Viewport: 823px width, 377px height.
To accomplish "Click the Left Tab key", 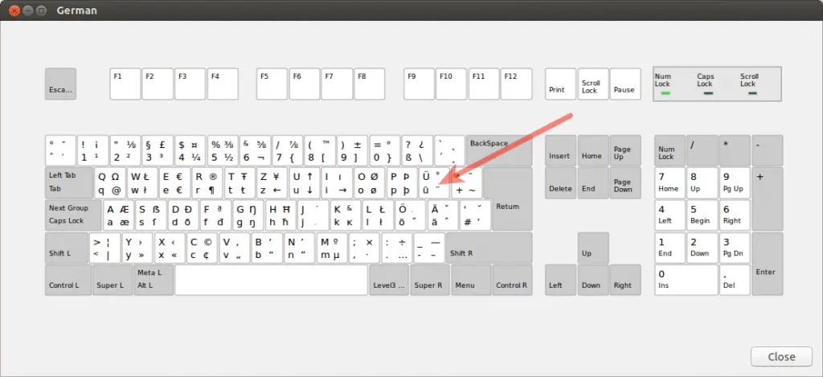I will pyautogui.click(x=69, y=182).
